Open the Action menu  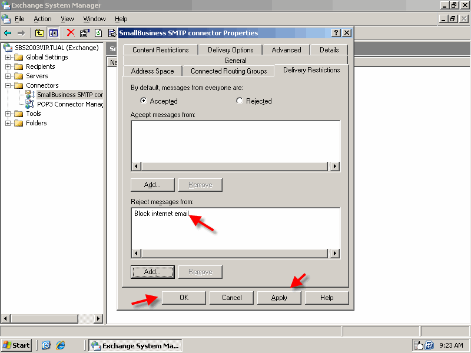click(x=42, y=19)
